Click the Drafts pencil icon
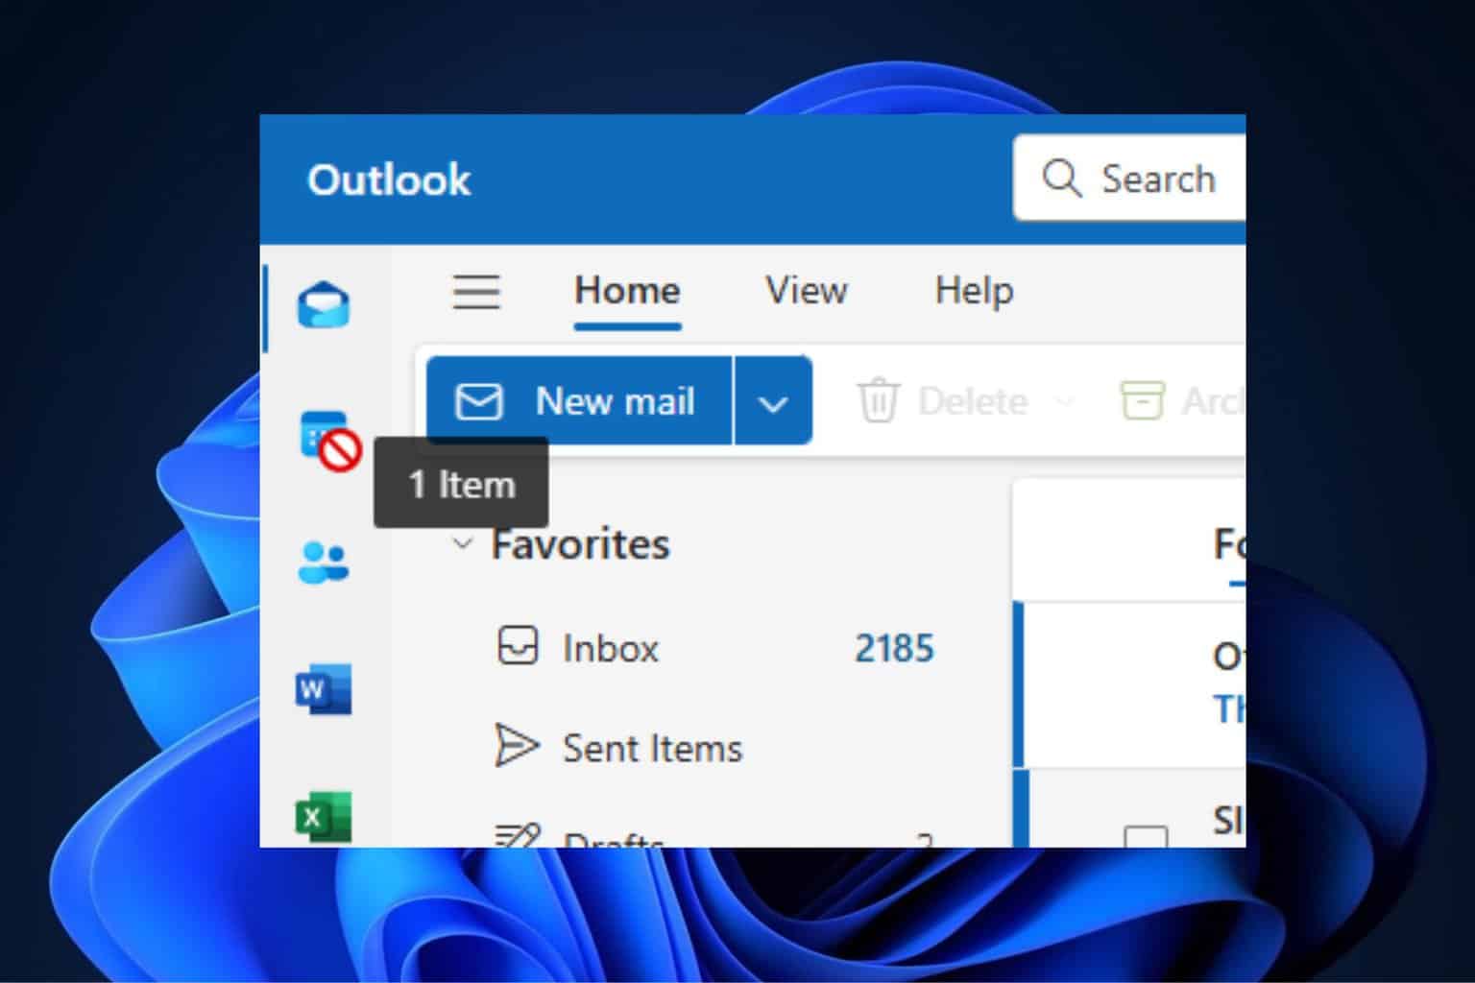Screen dimensions: 1475x983 (x=517, y=834)
